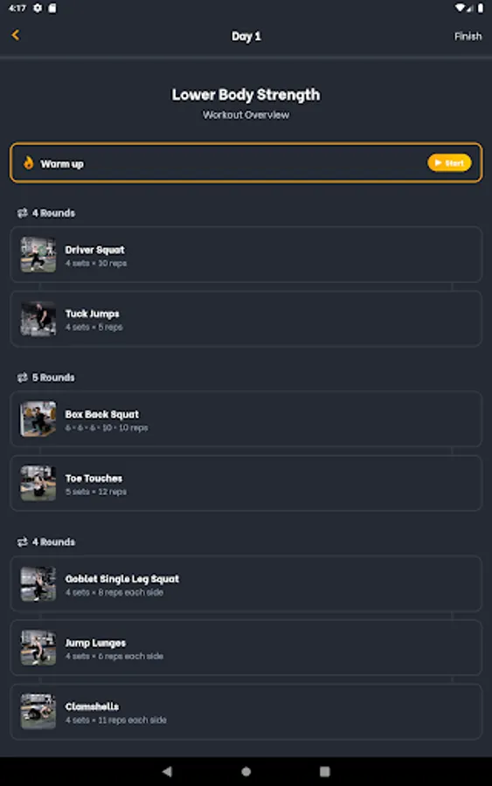
Task: Open the Tuck Jumps exercise thumbnail
Action: click(38, 319)
